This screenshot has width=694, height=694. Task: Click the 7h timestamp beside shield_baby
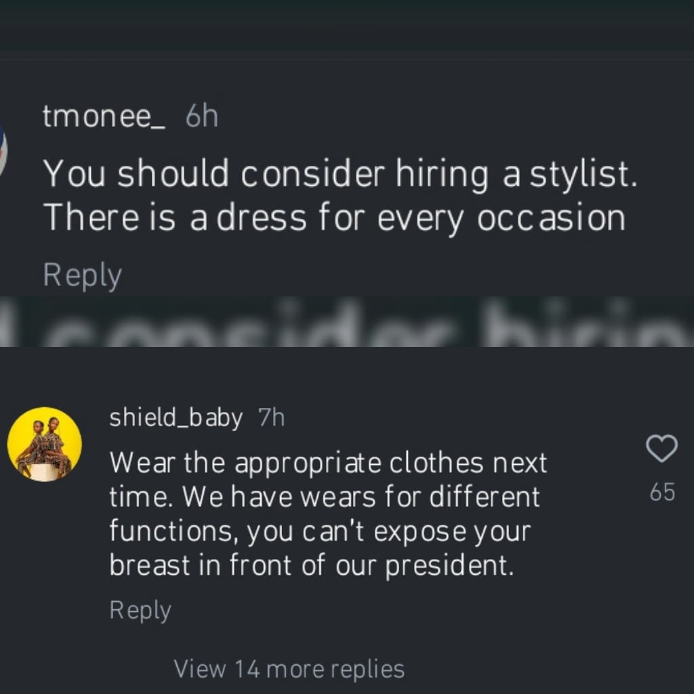271,418
